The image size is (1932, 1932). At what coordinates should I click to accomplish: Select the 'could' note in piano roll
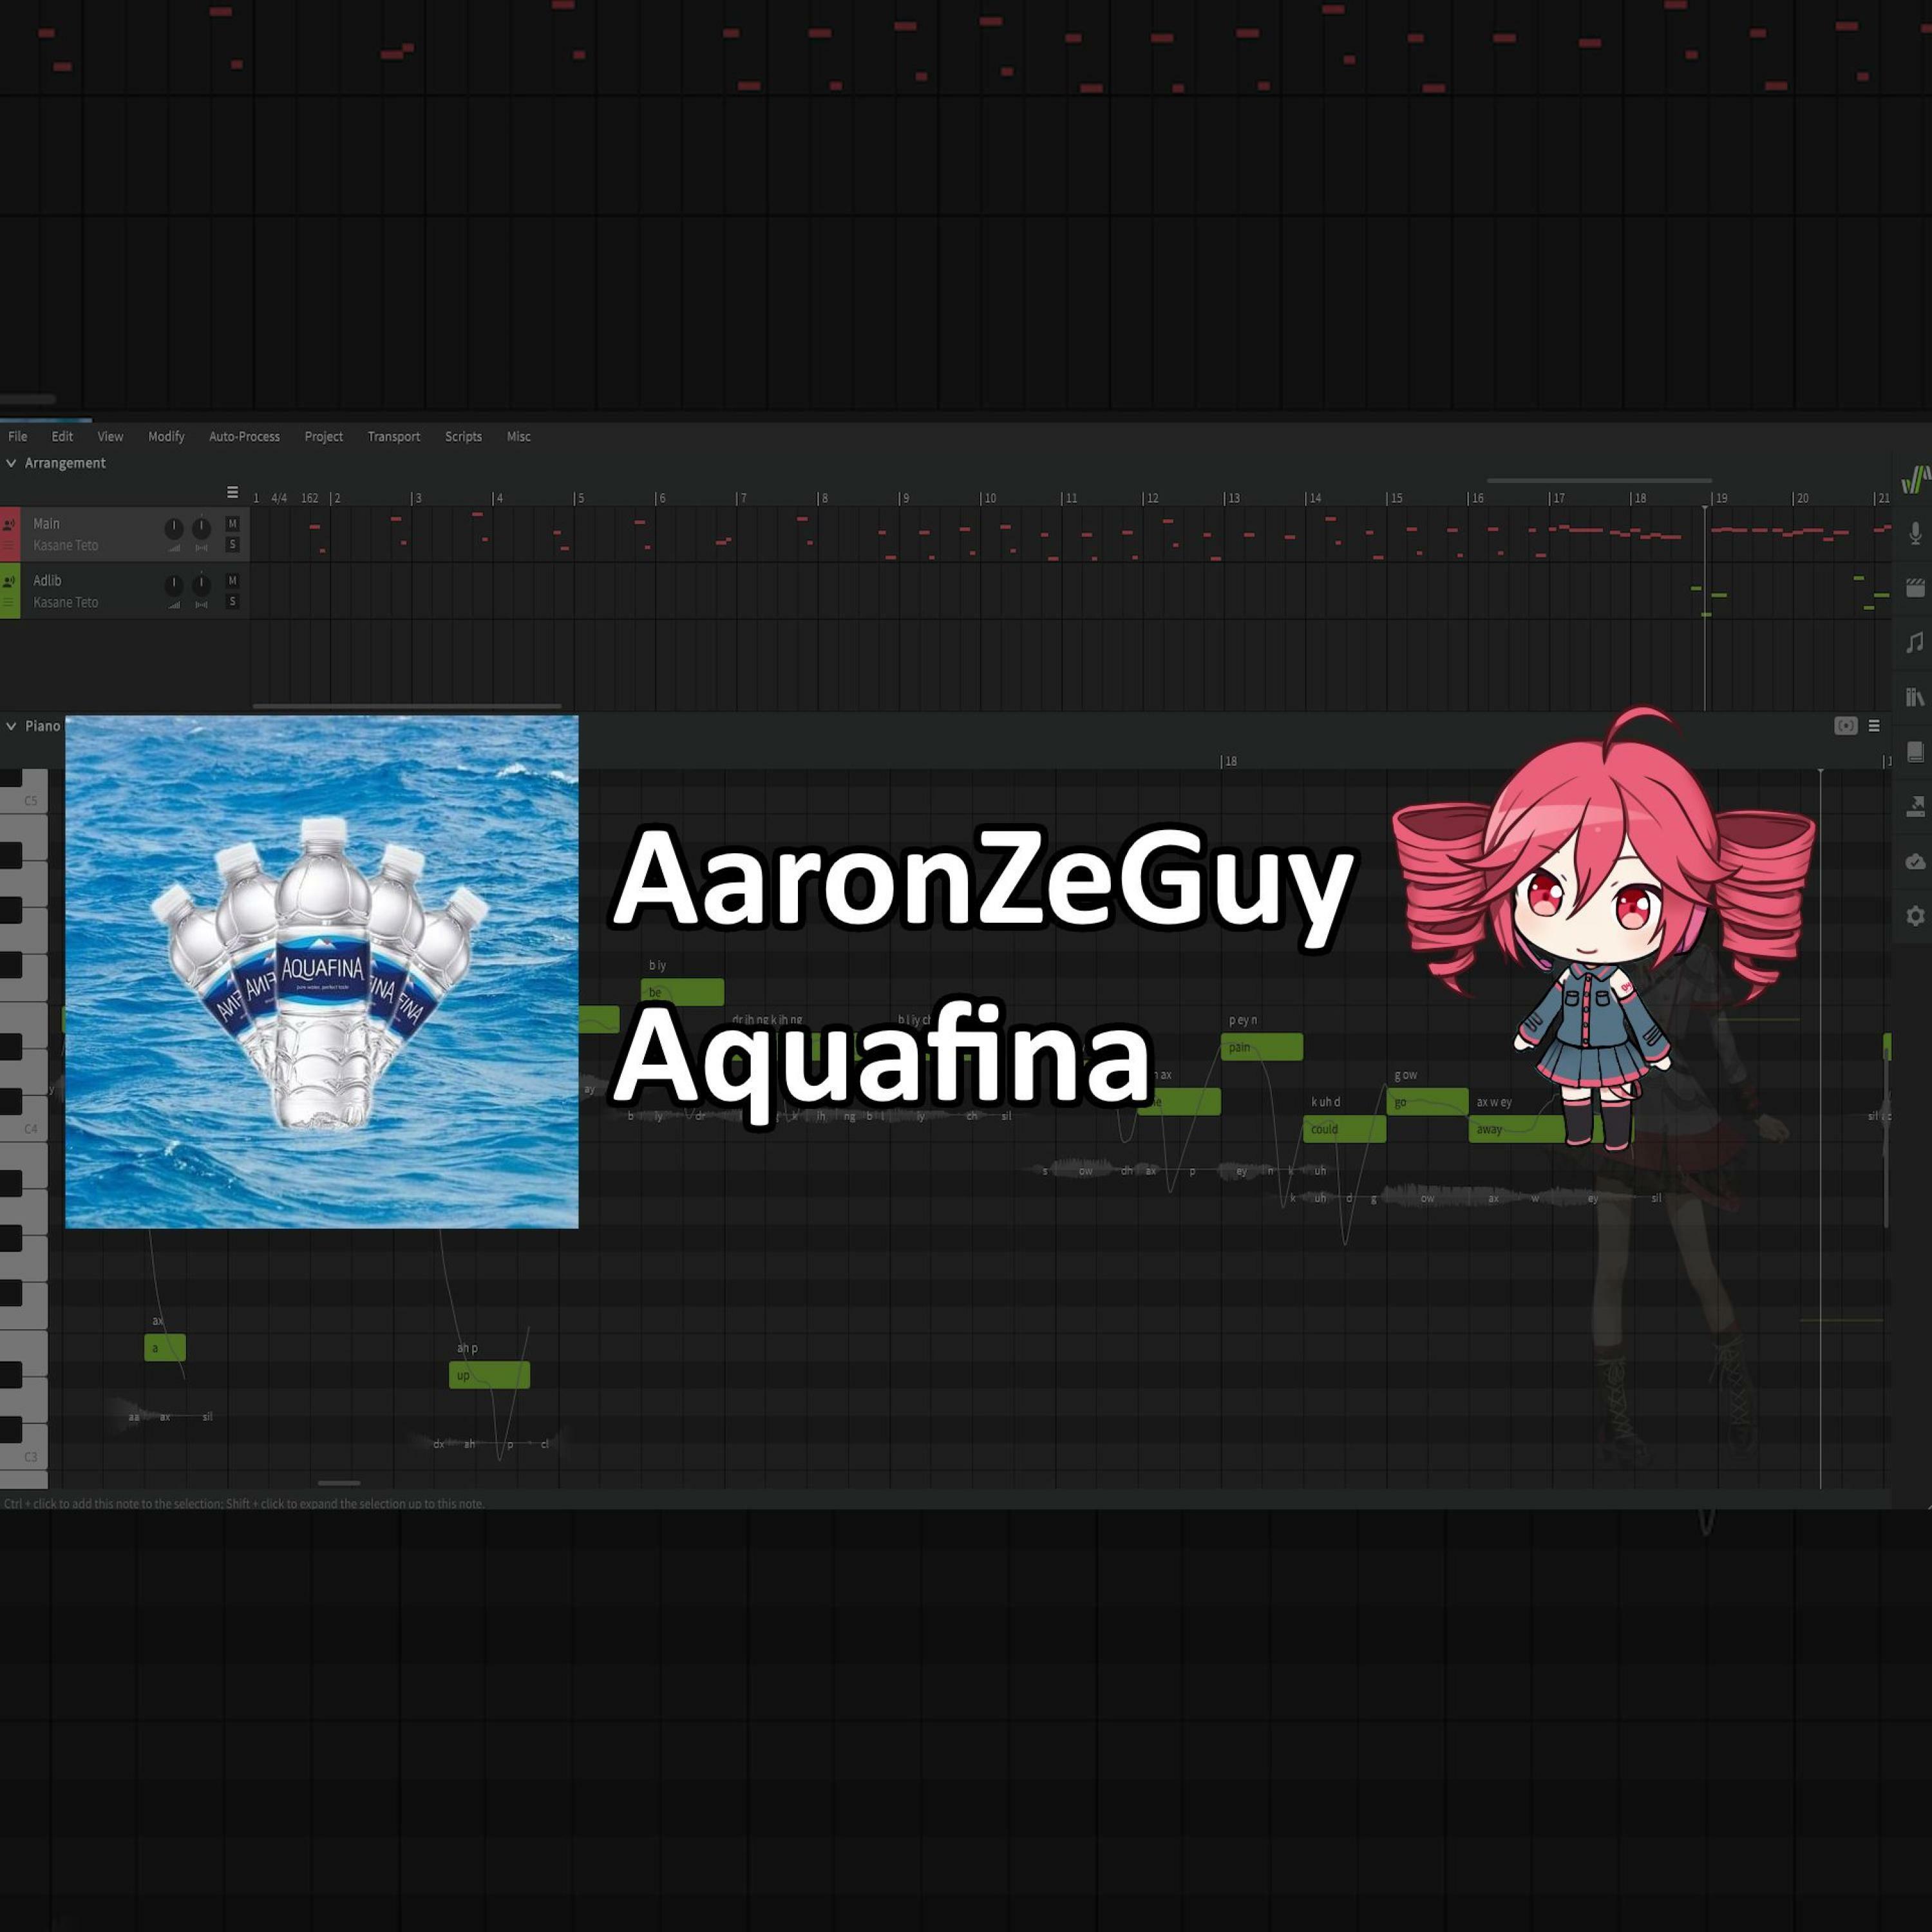coord(1344,1129)
